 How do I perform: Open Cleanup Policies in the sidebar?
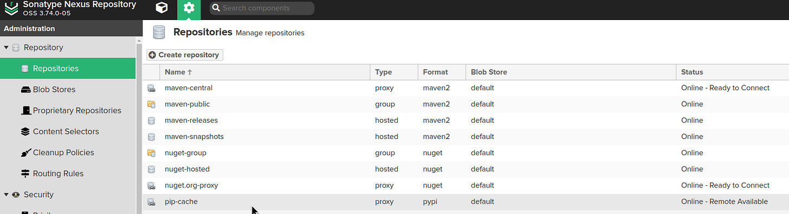click(68, 152)
